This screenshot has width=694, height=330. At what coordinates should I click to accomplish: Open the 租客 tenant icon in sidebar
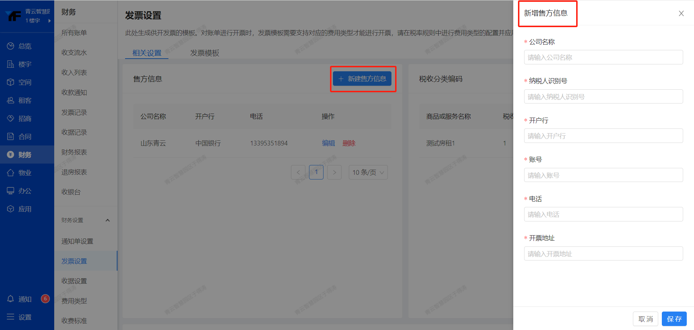(10, 100)
